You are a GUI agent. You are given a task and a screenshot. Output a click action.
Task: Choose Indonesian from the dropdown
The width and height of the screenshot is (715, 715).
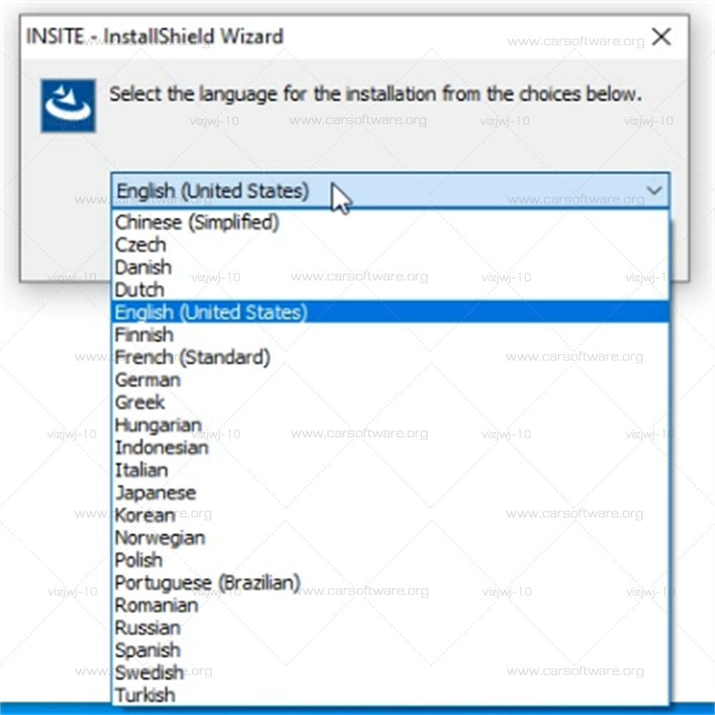click(x=390, y=448)
